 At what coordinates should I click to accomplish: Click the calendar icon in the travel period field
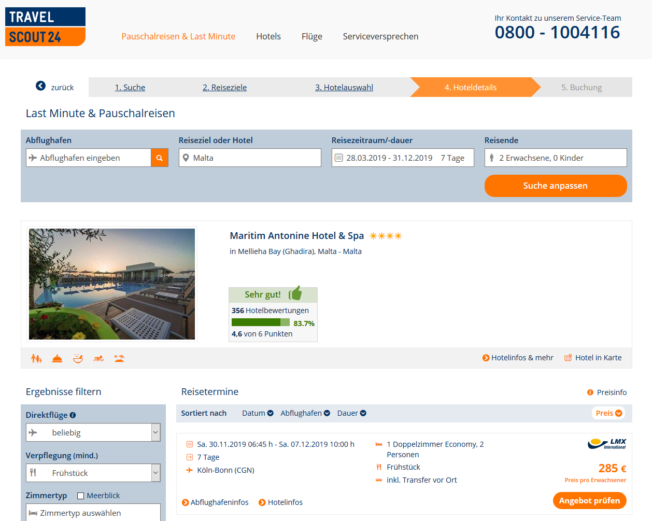pyautogui.click(x=339, y=158)
